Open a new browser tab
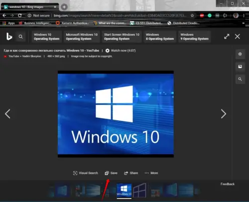Viewport: 249px width, 202px height. point(64,7)
